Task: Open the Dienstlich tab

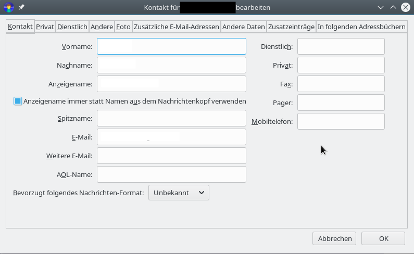Action: (x=72, y=27)
